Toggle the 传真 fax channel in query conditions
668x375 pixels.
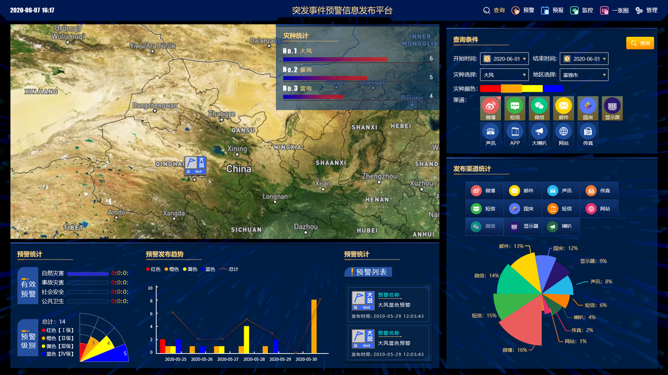587,134
